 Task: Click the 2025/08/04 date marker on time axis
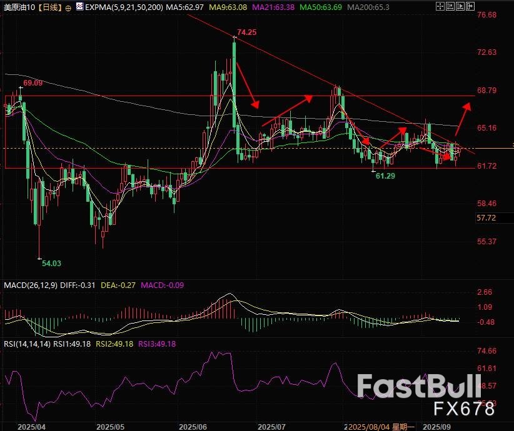[371, 425]
